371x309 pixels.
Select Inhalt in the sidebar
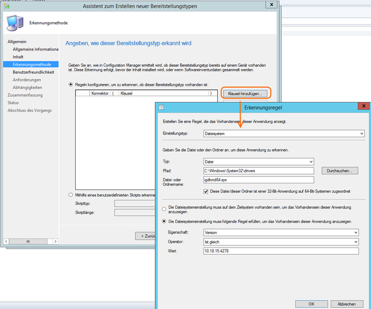pyautogui.click(x=18, y=57)
